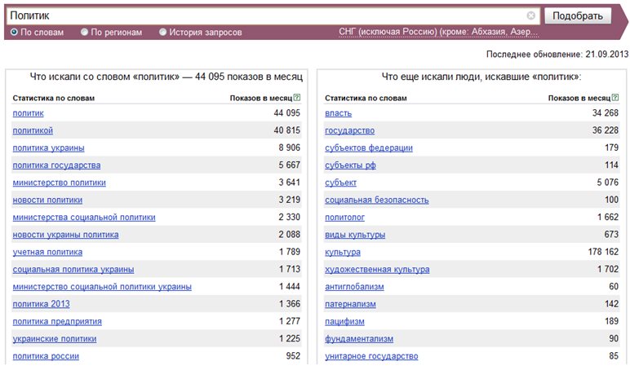Open the 'политика 2013' link
This screenshot has width=630, height=370.
[41, 304]
